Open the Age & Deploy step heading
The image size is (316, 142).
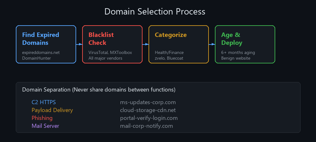click(x=232, y=39)
